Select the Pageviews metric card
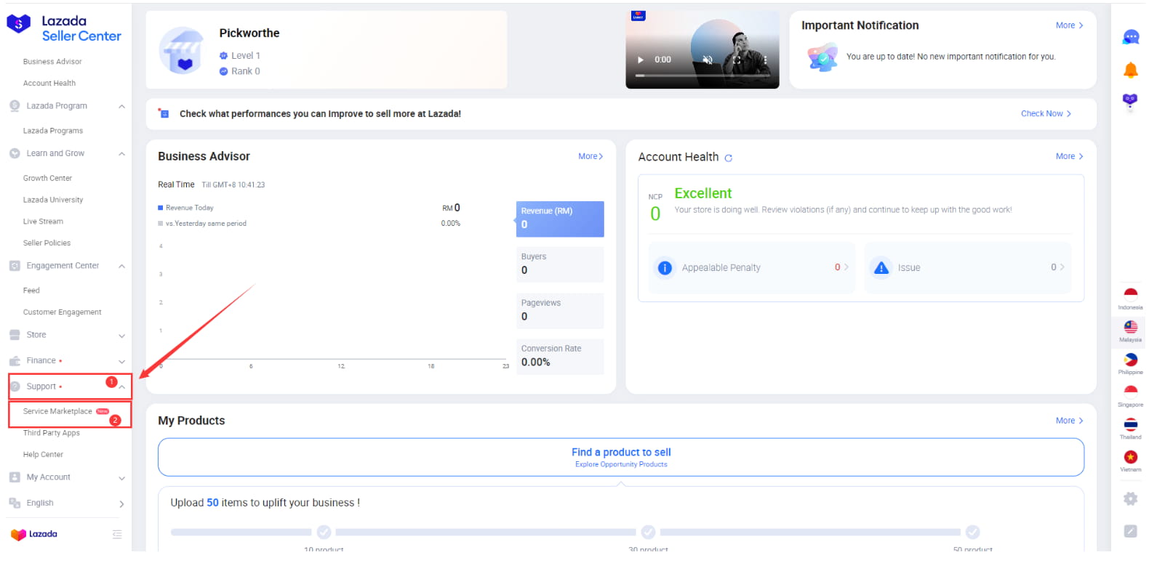This screenshot has height=563, width=1149. (560, 311)
